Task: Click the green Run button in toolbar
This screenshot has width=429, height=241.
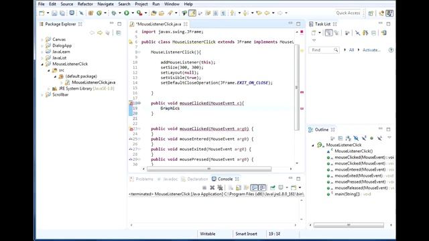Action: tap(127, 13)
